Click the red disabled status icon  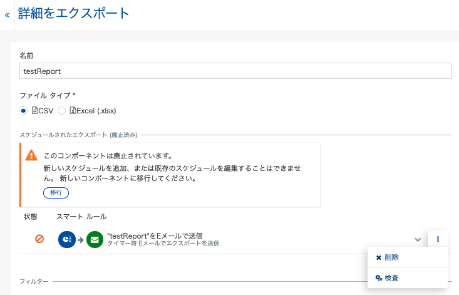[x=39, y=239]
